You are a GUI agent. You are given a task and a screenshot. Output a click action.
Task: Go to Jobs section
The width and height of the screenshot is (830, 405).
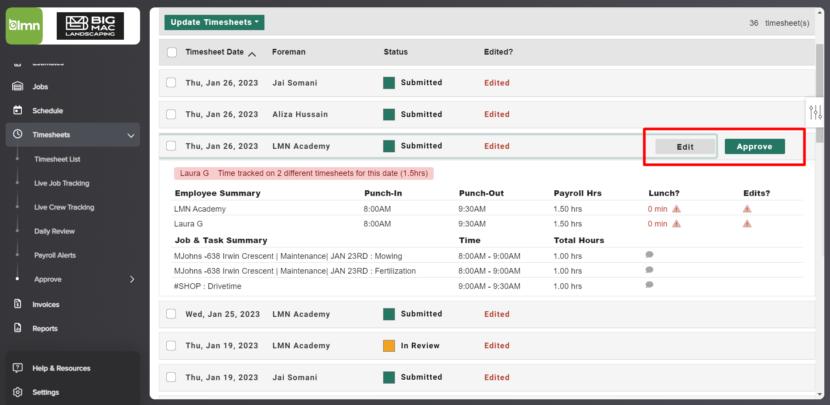40,87
